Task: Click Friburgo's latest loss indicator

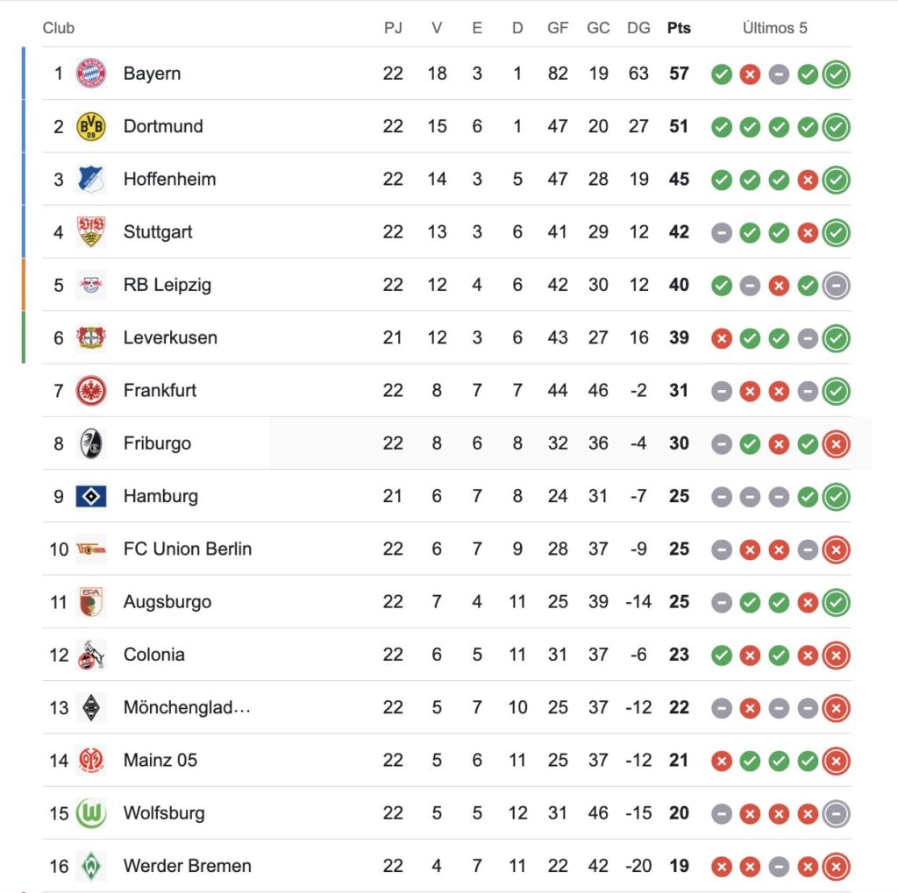Action: pos(837,444)
